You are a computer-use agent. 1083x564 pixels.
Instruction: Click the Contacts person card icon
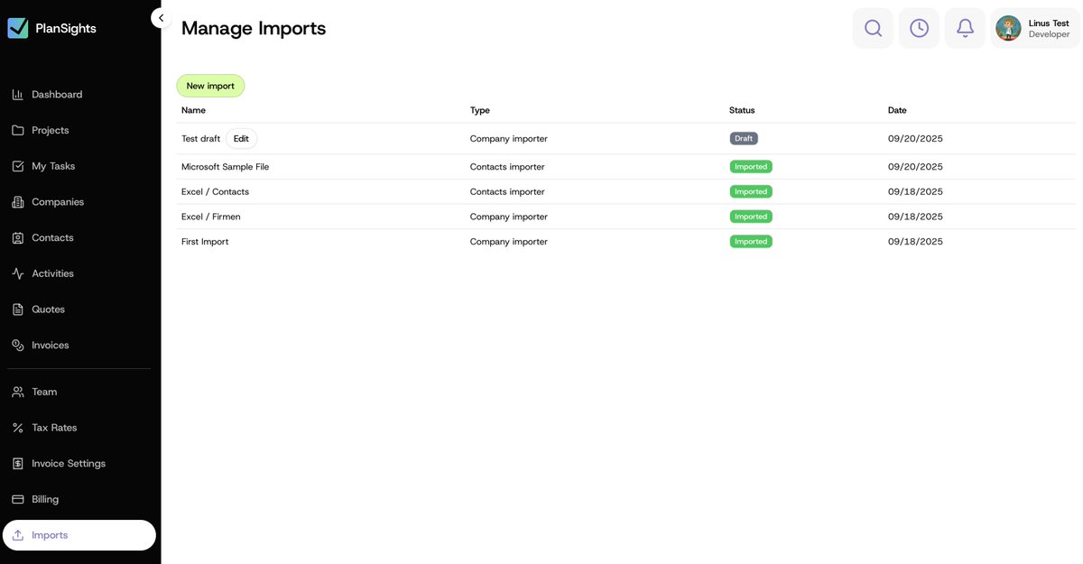click(18, 238)
